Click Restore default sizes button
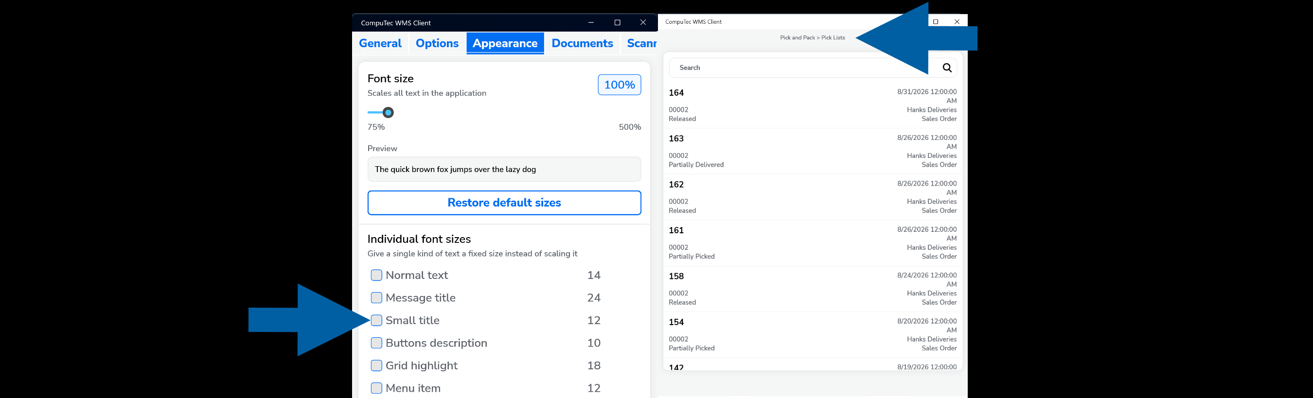 coord(504,203)
